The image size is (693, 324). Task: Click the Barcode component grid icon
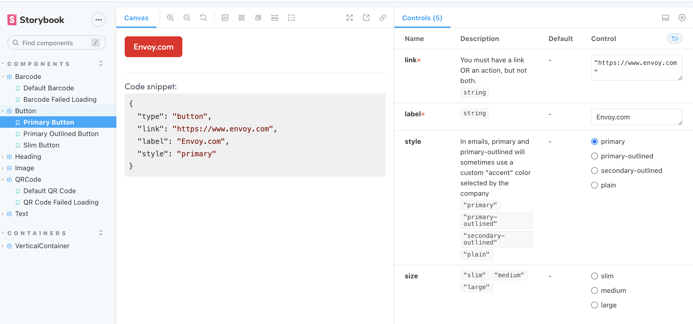coord(9,77)
